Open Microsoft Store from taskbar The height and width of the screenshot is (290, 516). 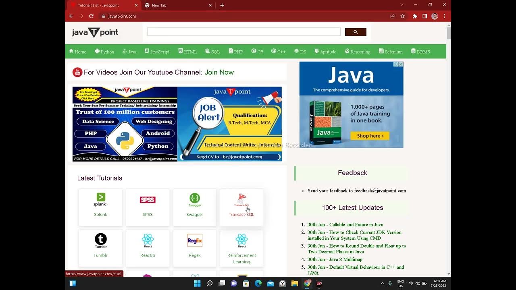point(246,284)
